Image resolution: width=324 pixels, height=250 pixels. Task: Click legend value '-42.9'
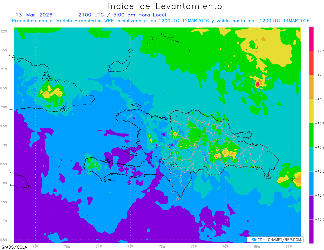coord(320,75)
